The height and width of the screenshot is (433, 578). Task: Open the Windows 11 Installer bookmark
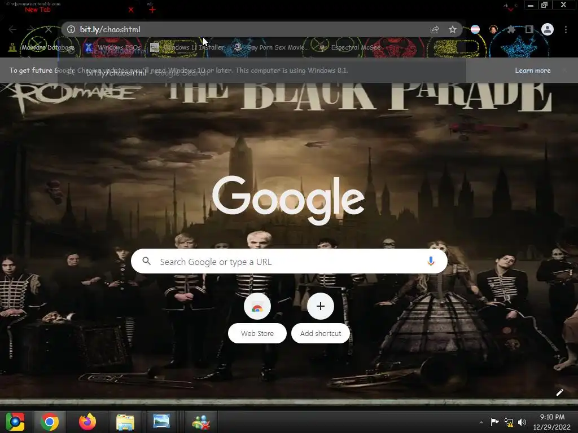click(x=187, y=47)
